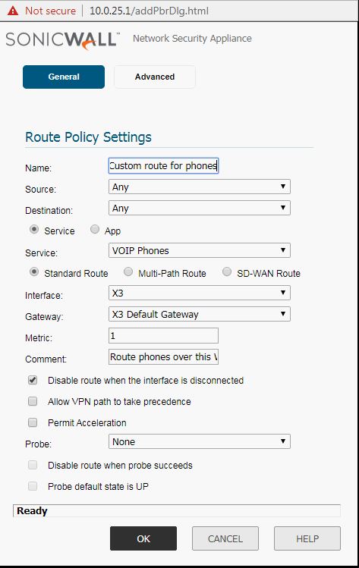Click the Not secure warning triangle icon
The image size is (359, 568).
pyautogui.click(x=13, y=11)
